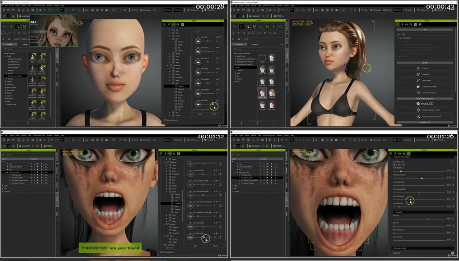
Task: Collapse Advanced section in the 00:01:26 frame
Action: (x=394, y=212)
